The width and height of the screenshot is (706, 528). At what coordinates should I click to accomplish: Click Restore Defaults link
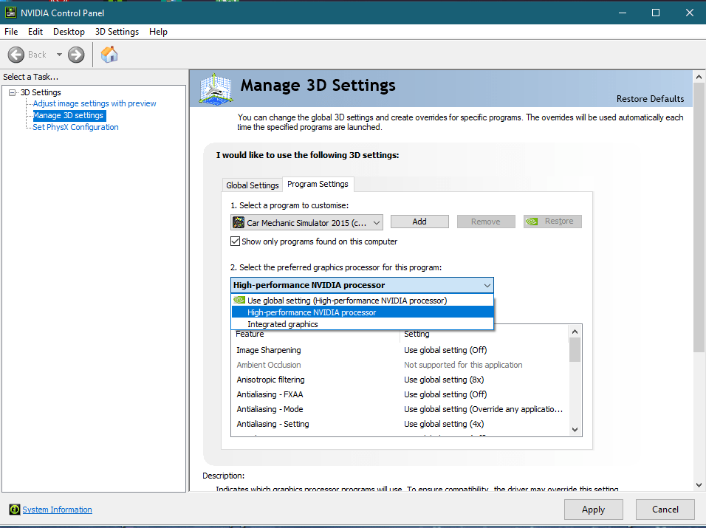[650, 98]
